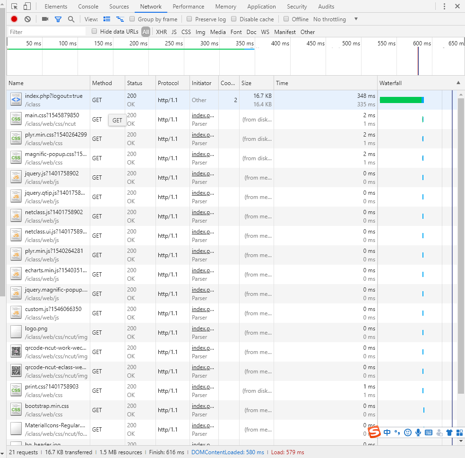Enable the Preserve log checkbox
Viewport: 465px width, 458px height.
(189, 19)
